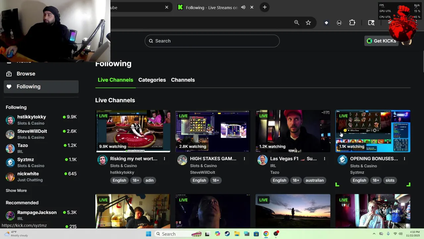Image resolution: width=424 pixels, height=239 pixels.
Task: Open weather widget showing 47°F
Action: click(16, 234)
